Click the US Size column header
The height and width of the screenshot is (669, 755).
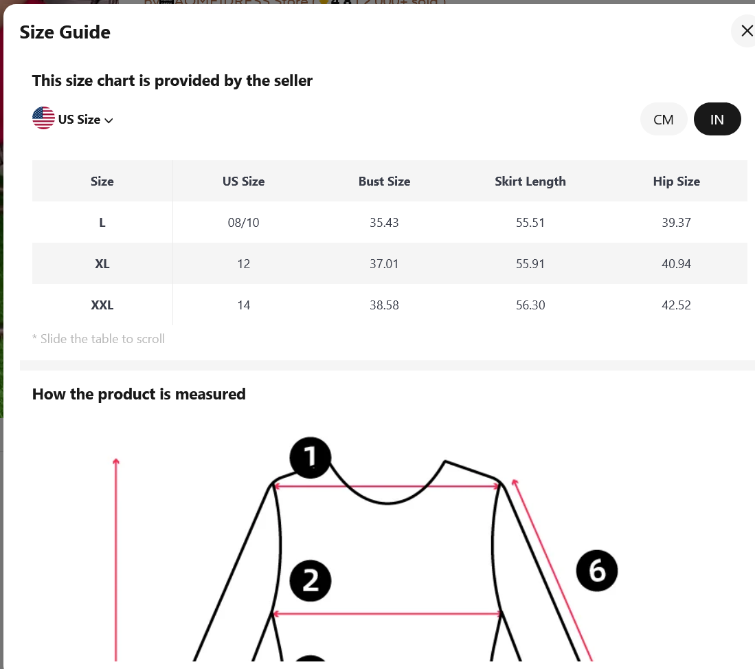(x=244, y=182)
